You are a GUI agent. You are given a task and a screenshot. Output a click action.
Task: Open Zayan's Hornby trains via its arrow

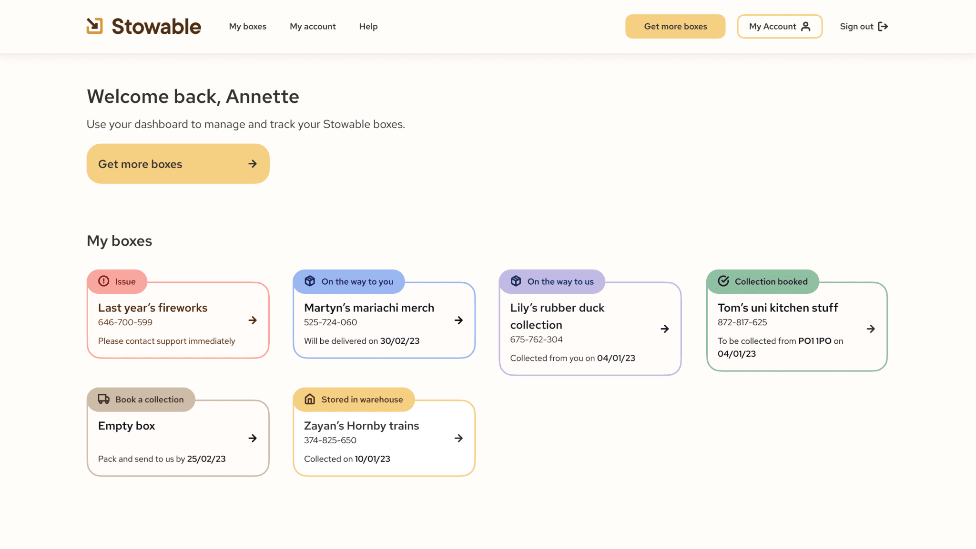(458, 438)
